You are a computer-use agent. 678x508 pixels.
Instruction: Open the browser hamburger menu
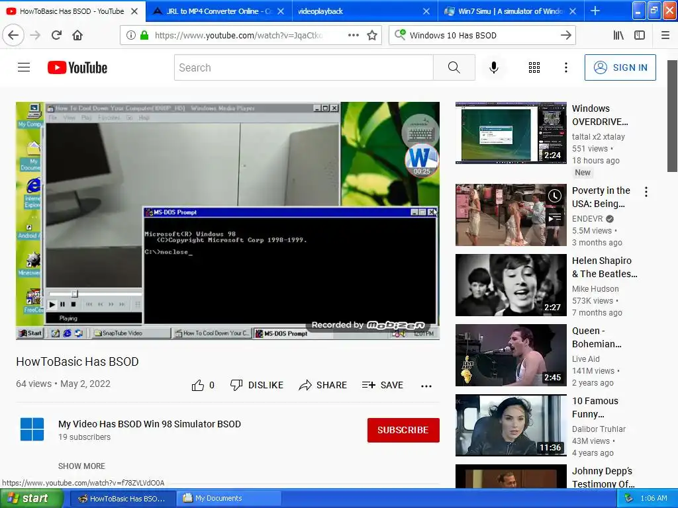[665, 36]
